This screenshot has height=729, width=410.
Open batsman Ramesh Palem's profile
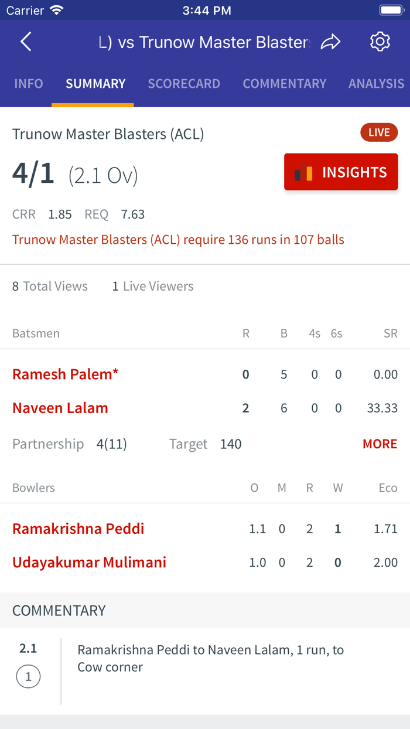point(65,374)
